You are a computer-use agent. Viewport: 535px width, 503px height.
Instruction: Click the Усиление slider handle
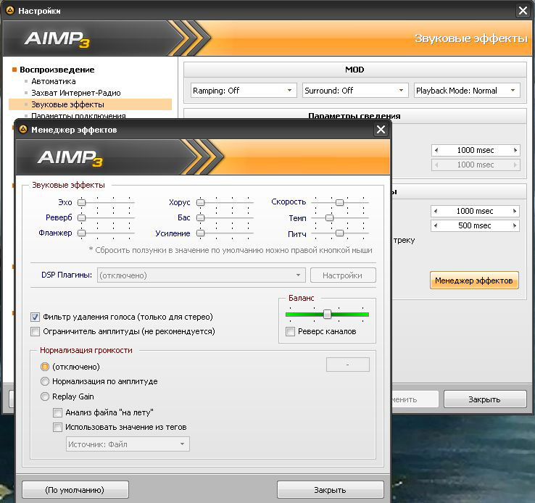(x=201, y=233)
